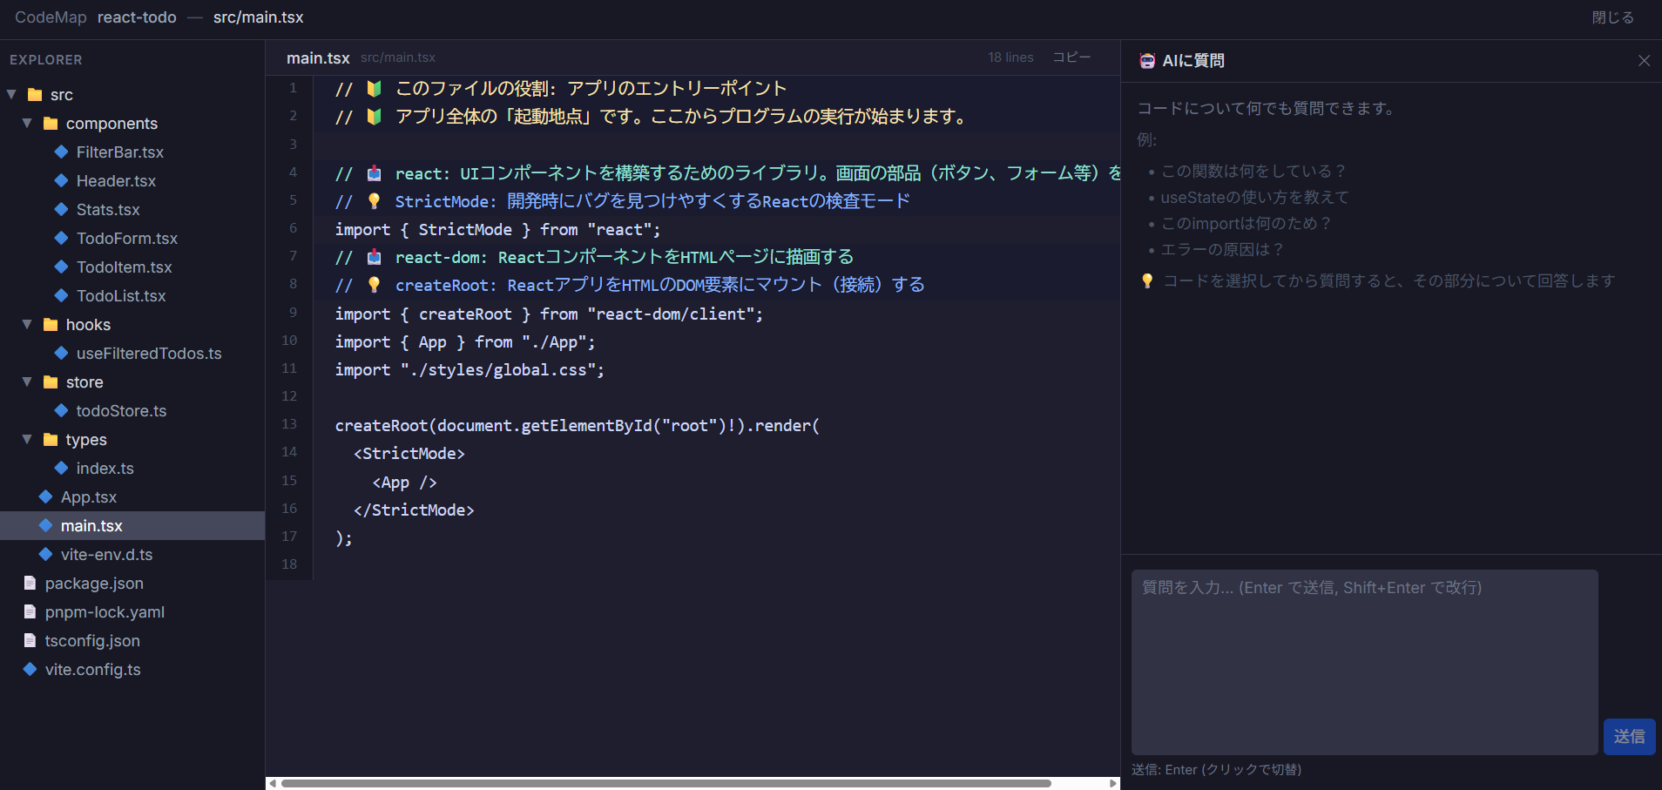Click the useFilteredTodos.ts file icon
1662x790 pixels.
[61, 353]
